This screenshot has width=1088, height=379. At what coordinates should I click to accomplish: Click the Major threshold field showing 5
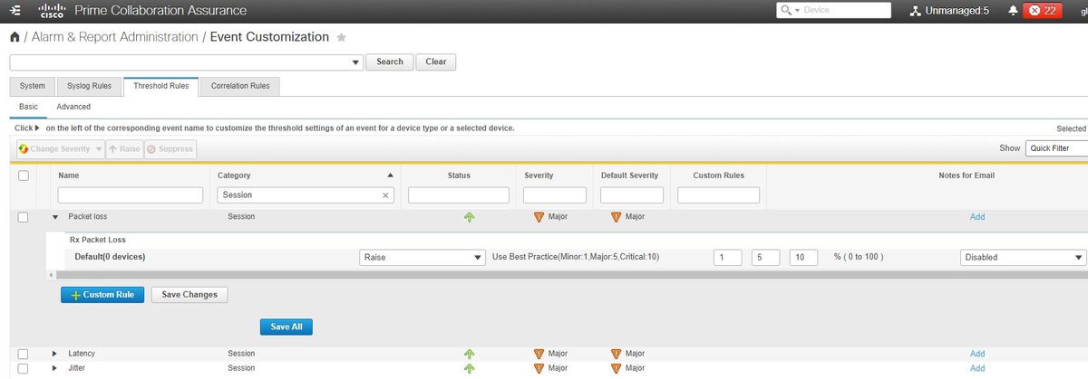(x=766, y=257)
